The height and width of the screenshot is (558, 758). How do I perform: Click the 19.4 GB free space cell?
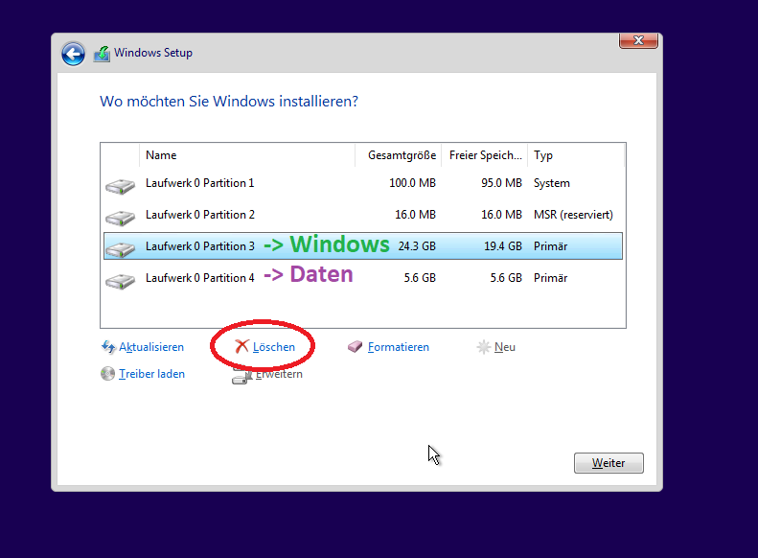point(503,246)
